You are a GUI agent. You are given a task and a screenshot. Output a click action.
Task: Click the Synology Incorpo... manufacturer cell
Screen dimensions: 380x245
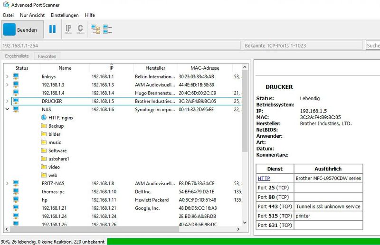click(x=155, y=110)
